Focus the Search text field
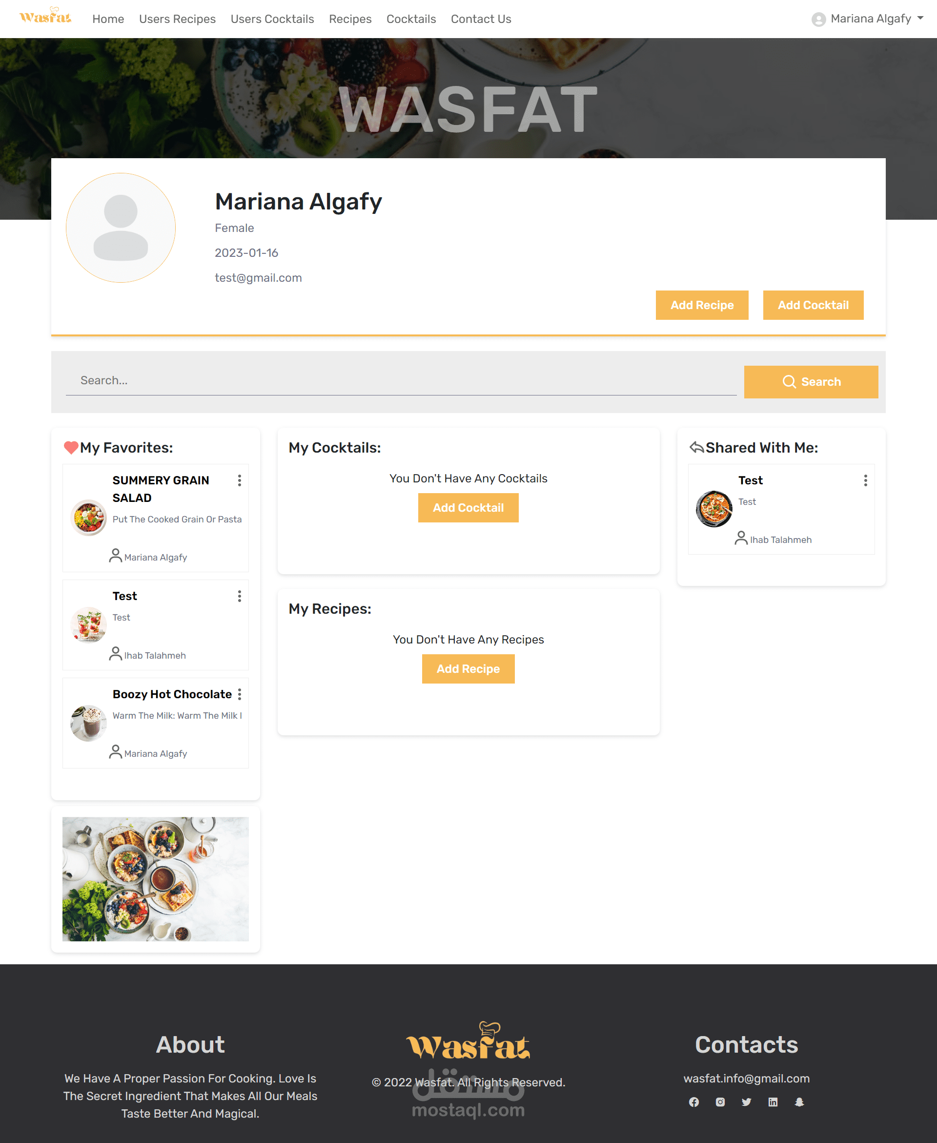937x1143 pixels. coord(401,381)
